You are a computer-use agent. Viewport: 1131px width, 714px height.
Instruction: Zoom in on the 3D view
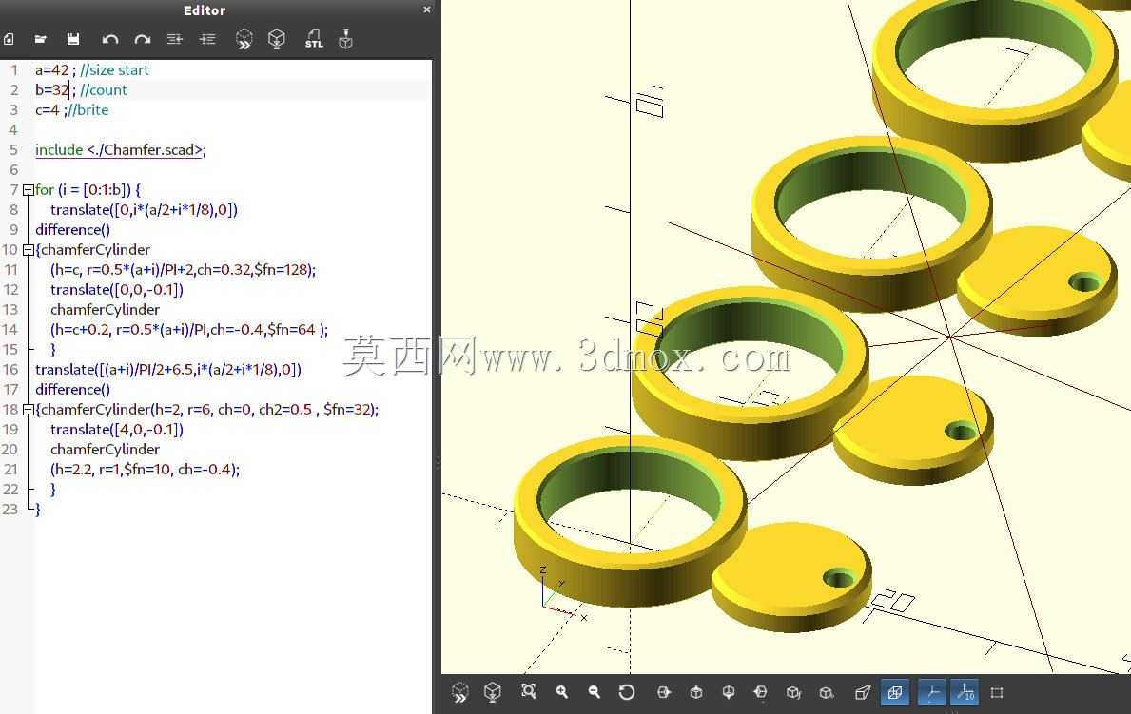(x=562, y=692)
